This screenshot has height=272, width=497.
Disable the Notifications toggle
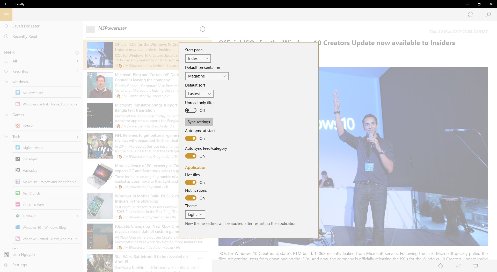coord(191,198)
